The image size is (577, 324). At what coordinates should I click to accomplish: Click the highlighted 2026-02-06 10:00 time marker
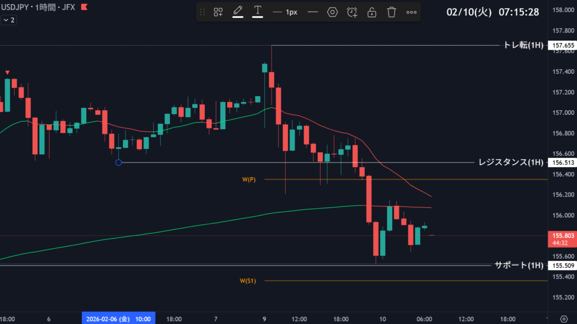[118, 319]
